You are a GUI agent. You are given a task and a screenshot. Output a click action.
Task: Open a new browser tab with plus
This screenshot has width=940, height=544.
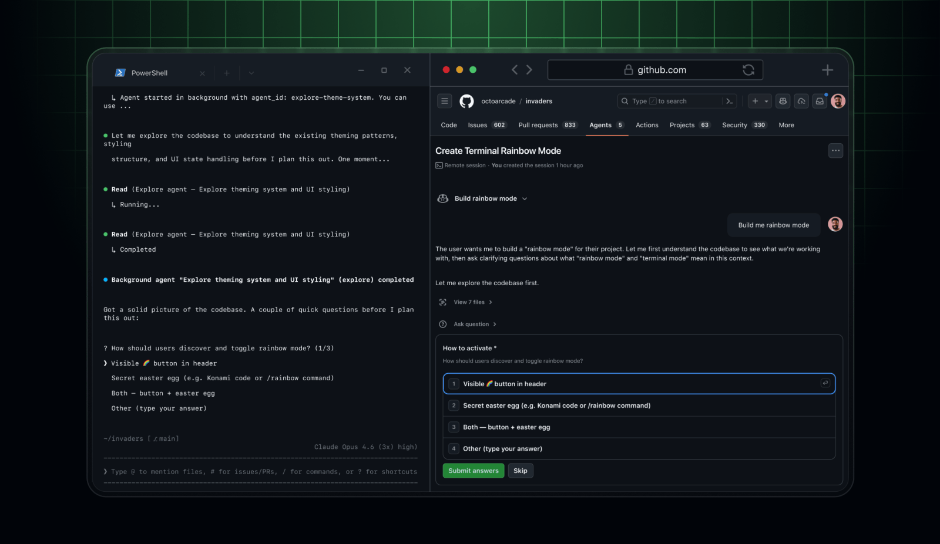click(x=827, y=70)
